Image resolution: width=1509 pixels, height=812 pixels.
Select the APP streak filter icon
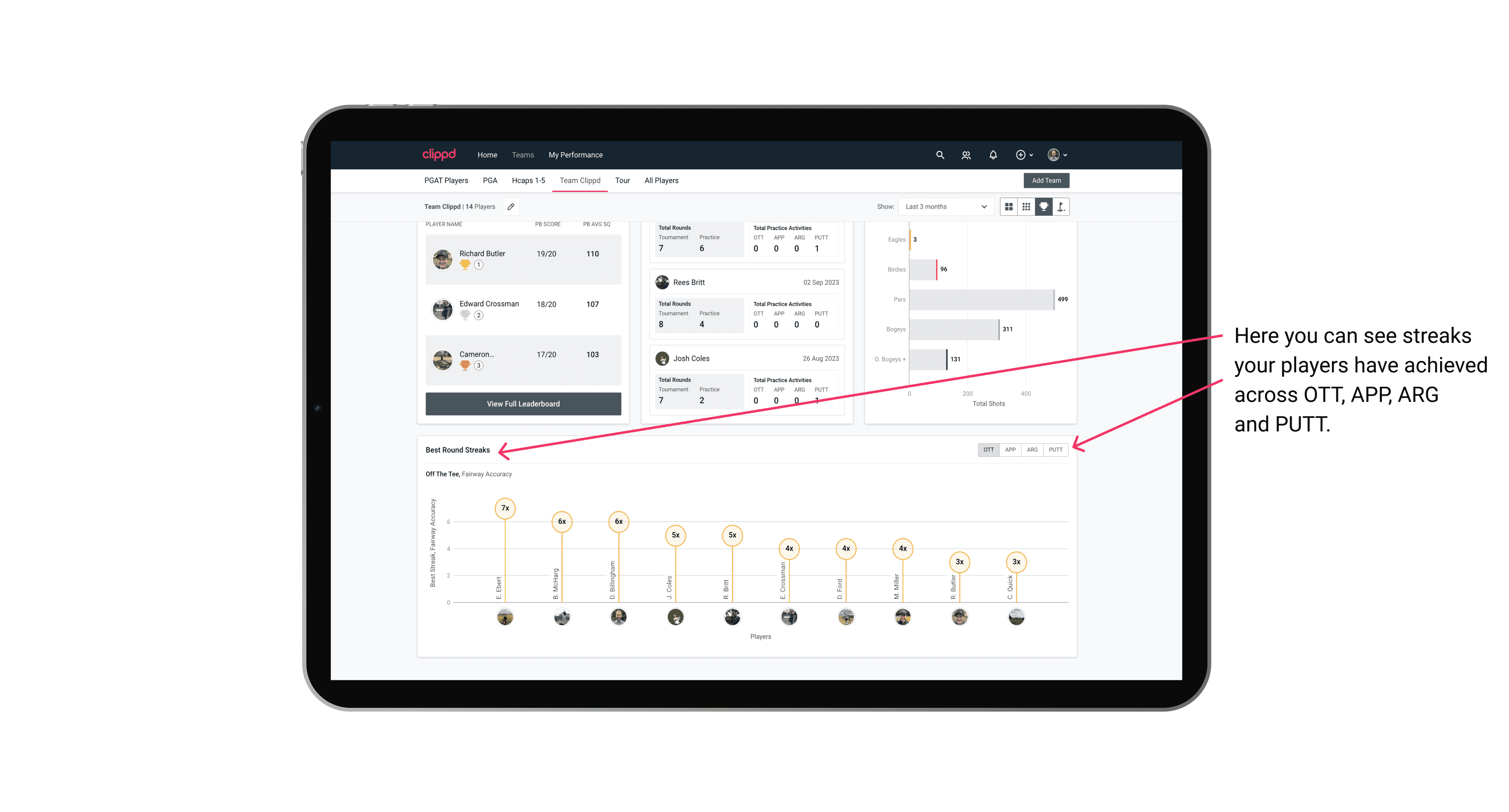(x=1009, y=449)
